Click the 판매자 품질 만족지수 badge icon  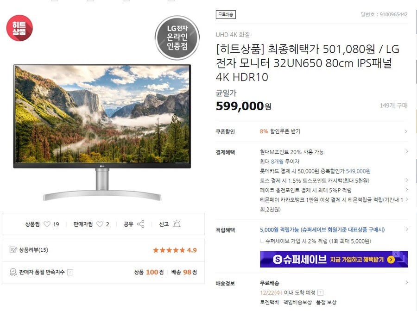[13, 272]
